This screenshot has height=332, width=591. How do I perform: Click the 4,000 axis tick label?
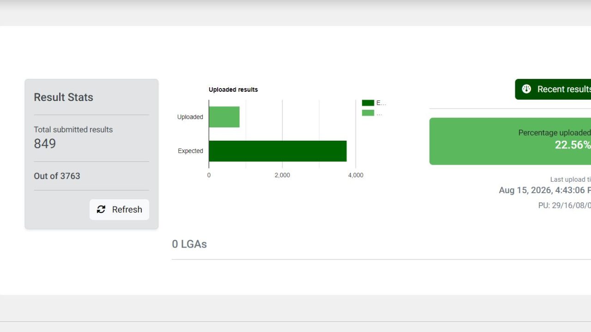(x=356, y=175)
